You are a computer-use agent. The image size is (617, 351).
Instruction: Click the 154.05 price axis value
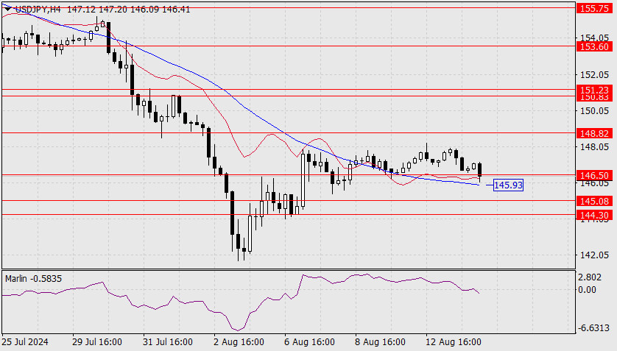point(595,38)
